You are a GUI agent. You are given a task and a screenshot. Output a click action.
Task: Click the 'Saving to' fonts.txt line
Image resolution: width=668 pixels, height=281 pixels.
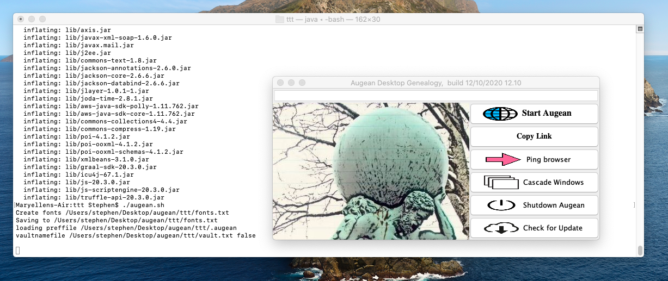(x=117, y=221)
